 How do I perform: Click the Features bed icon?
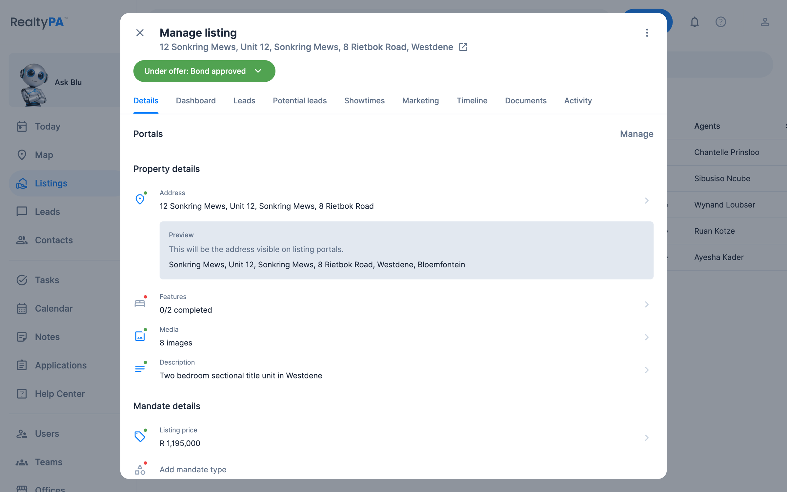(140, 303)
